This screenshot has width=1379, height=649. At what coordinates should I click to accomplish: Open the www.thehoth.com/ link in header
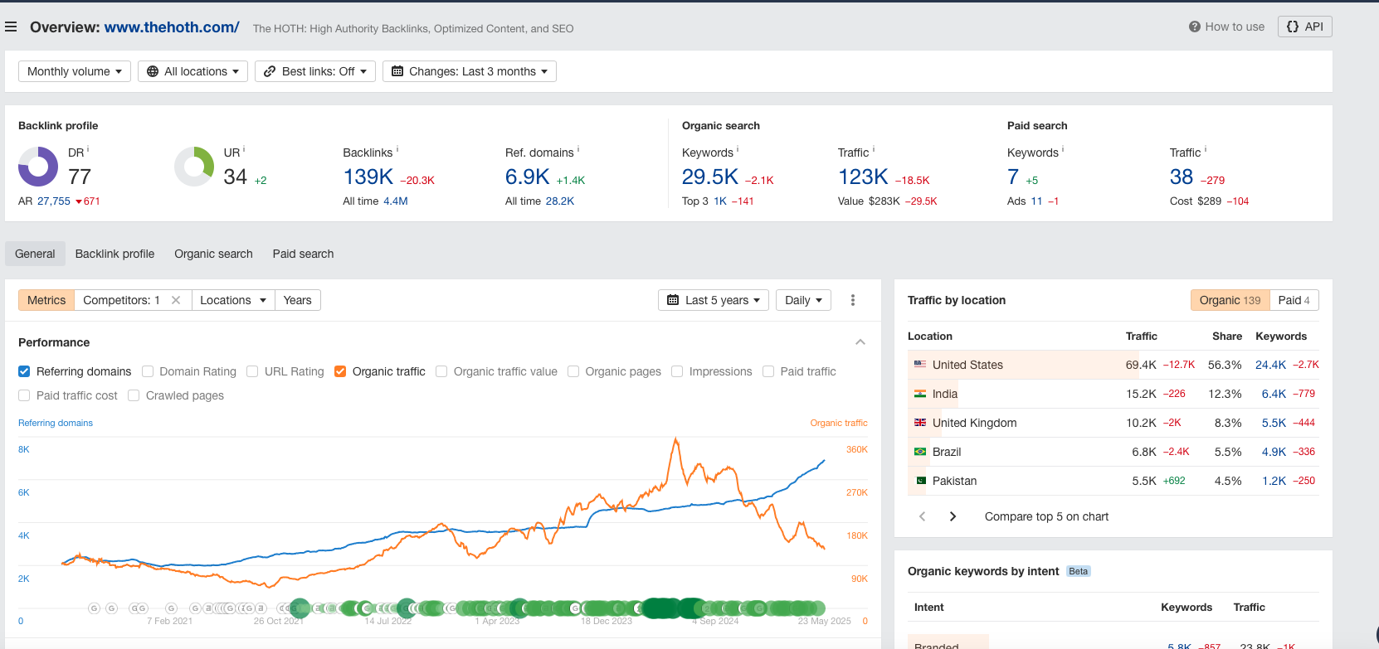[172, 27]
